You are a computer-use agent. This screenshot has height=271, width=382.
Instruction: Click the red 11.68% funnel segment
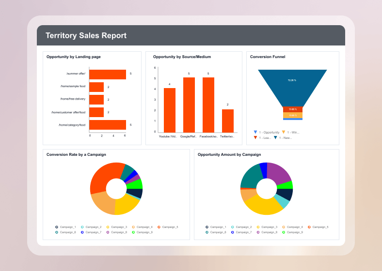click(293, 109)
